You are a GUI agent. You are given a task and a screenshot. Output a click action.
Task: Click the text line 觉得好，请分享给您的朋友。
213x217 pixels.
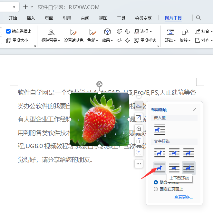[x=55, y=160]
